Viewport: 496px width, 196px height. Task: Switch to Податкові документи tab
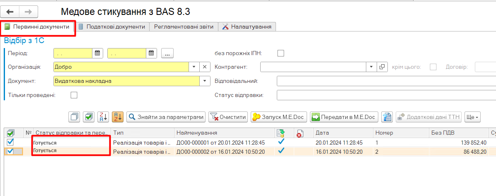(x=111, y=27)
